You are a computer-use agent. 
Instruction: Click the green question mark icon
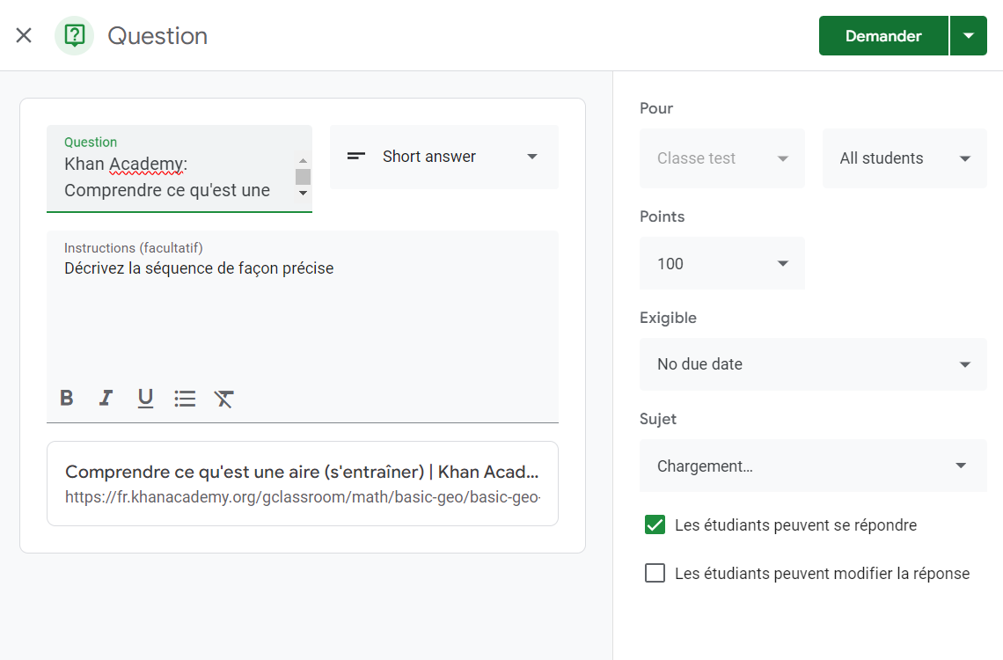(74, 36)
